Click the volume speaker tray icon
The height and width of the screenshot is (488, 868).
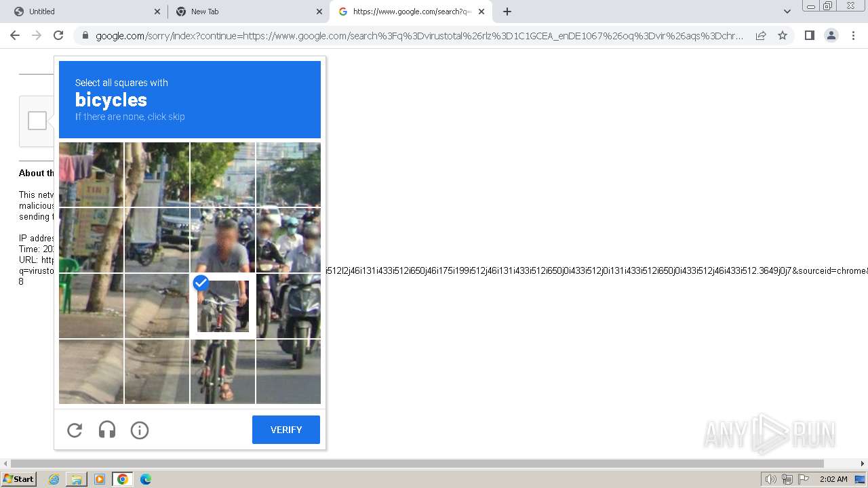[x=770, y=479]
